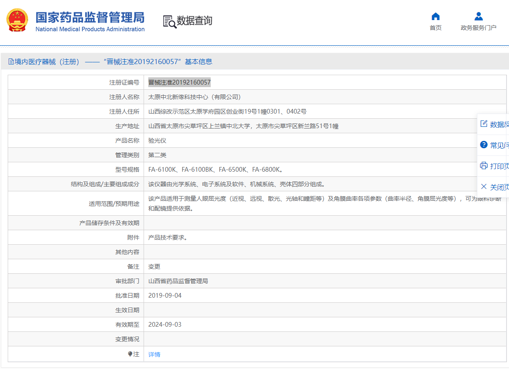
Task: Open the 数据查询 search icon
Action: pyautogui.click(x=170, y=22)
